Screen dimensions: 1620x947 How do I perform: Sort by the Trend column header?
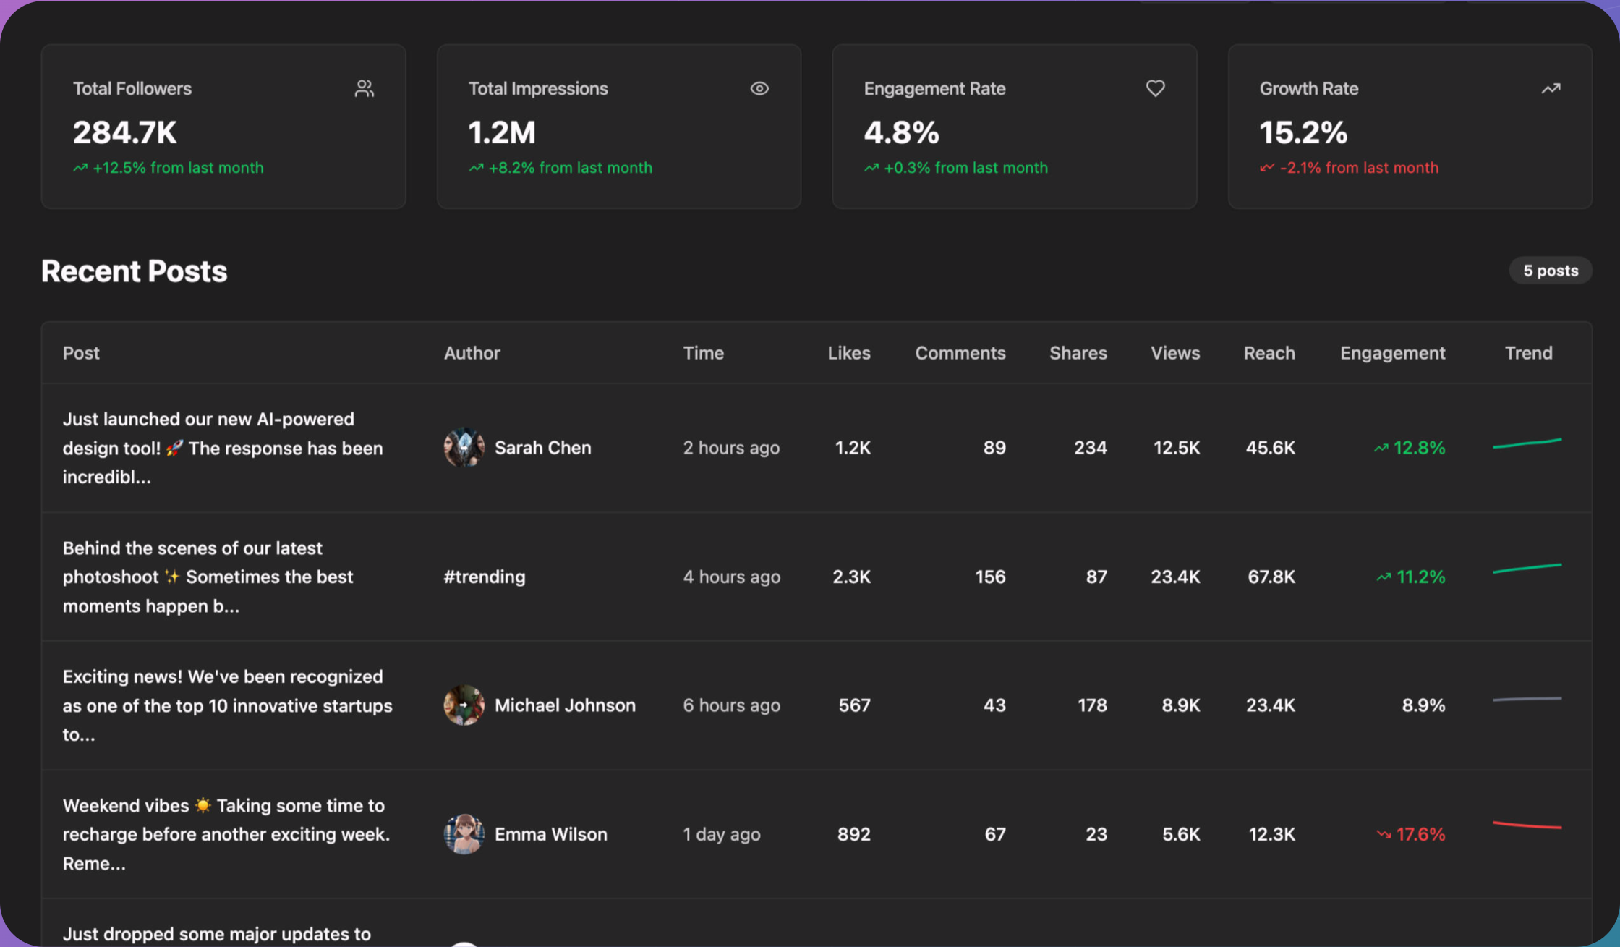1529,353
